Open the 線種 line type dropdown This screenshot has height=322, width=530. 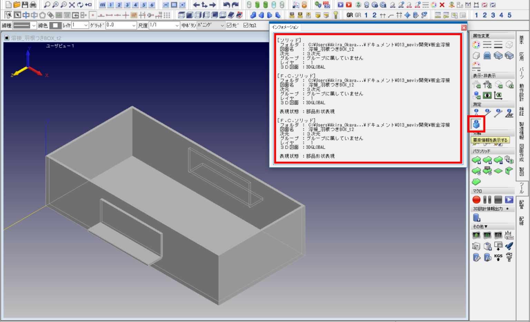(x=33, y=26)
